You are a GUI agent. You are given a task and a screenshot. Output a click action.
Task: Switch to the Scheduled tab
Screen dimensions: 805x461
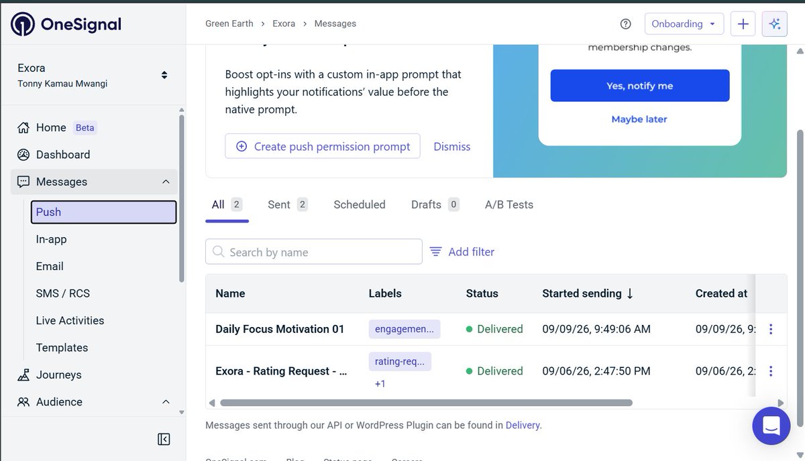point(360,205)
